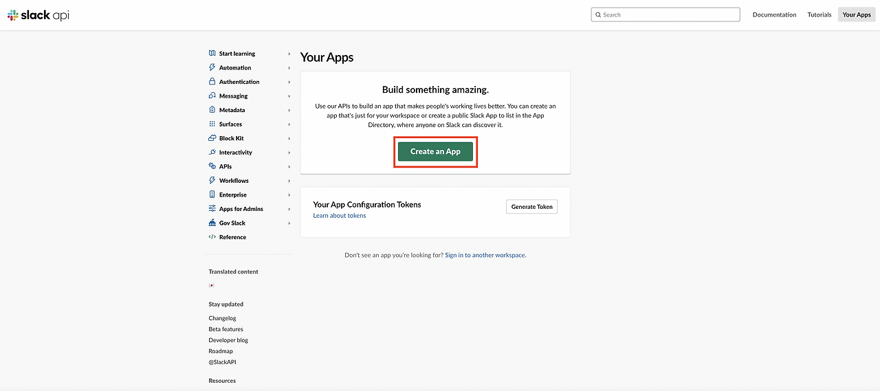
Task: Click the Block Kit icon
Action: [x=212, y=138]
